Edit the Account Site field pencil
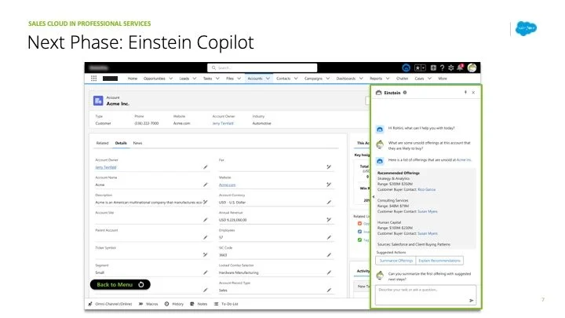The height and width of the screenshot is (318, 565). coord(206,220)
